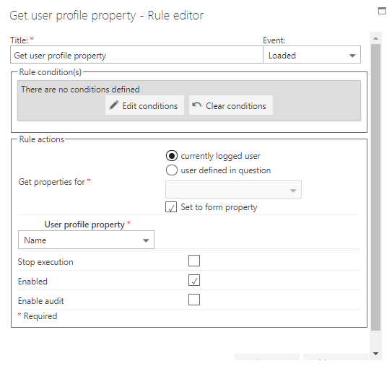Click the 'User profile property' label

[84, 225]
